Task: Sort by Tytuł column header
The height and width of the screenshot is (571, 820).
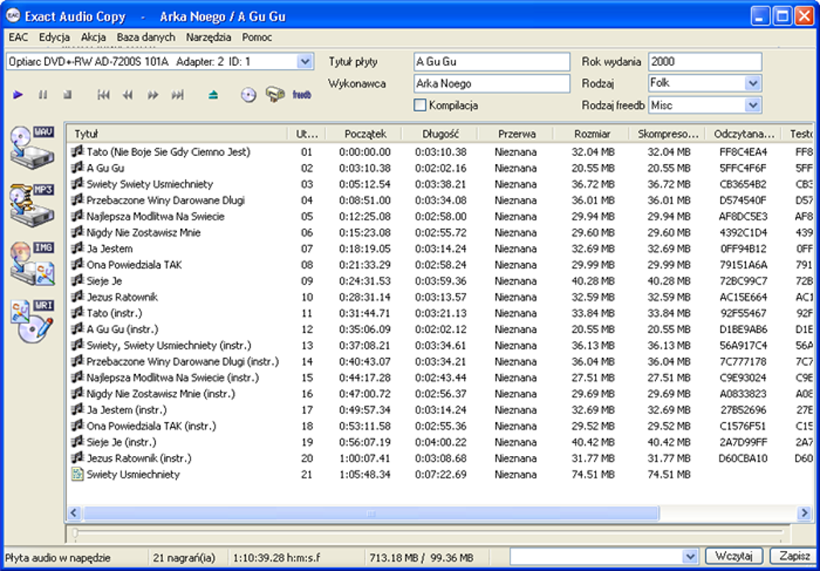Action: 178,134
